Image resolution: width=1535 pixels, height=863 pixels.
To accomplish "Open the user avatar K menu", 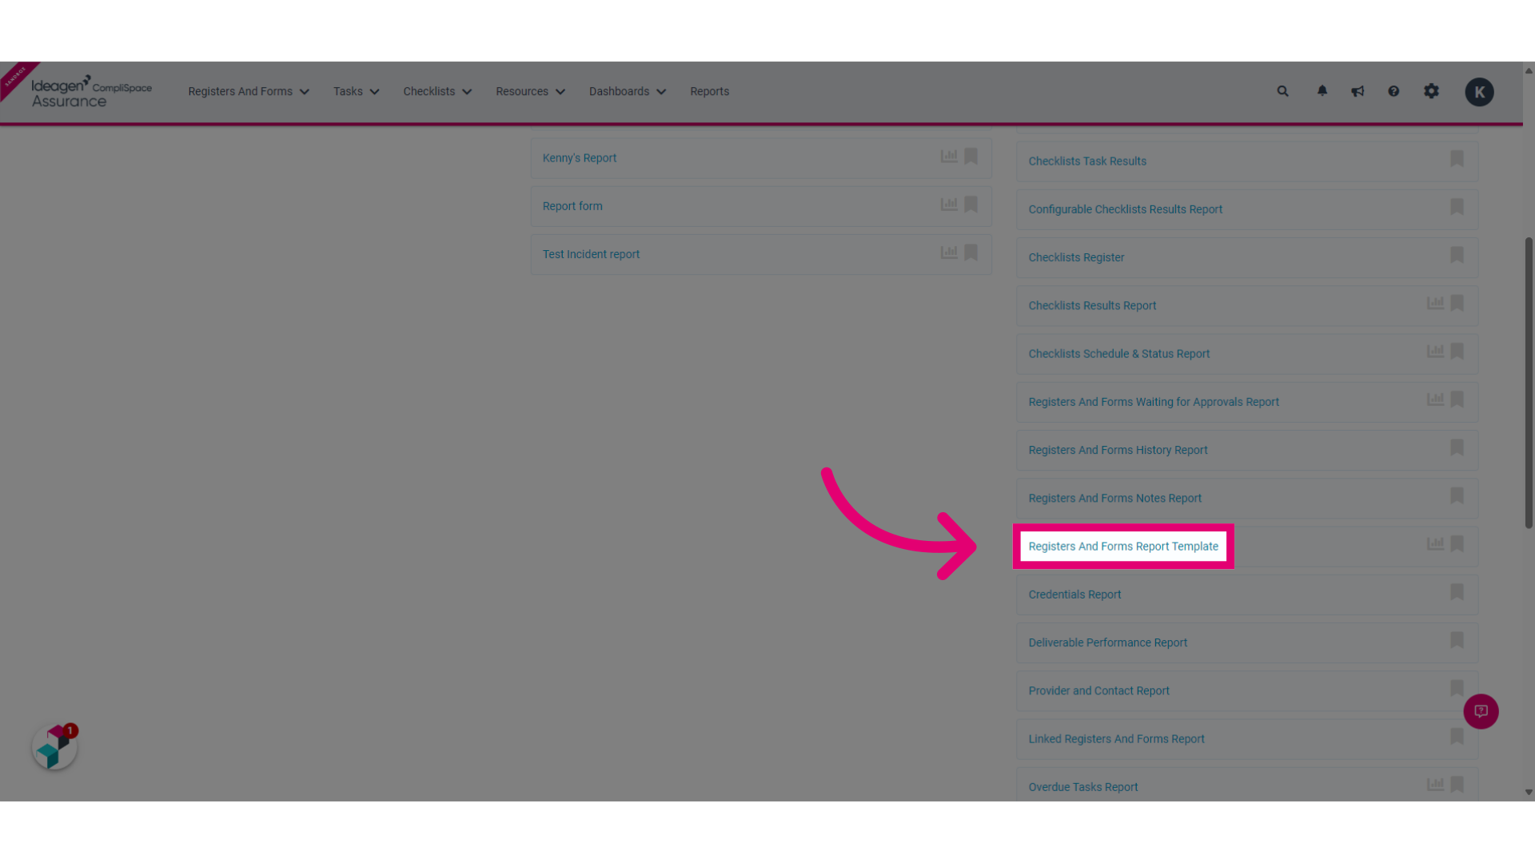I will tap(1479, 92).
